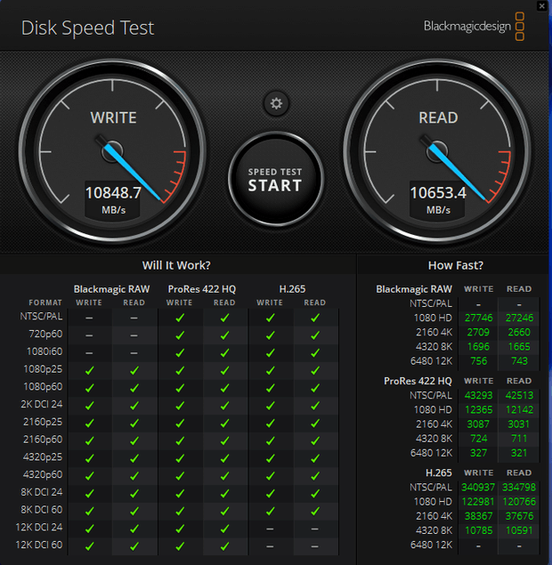Click the 4320p60 format row label
Image resolution: width=552 pixels, height=565 pixels.
[x=43, y=474]
